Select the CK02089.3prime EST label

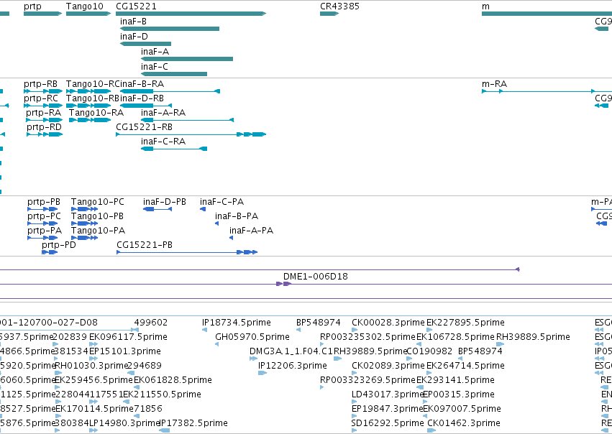point(388,366)
